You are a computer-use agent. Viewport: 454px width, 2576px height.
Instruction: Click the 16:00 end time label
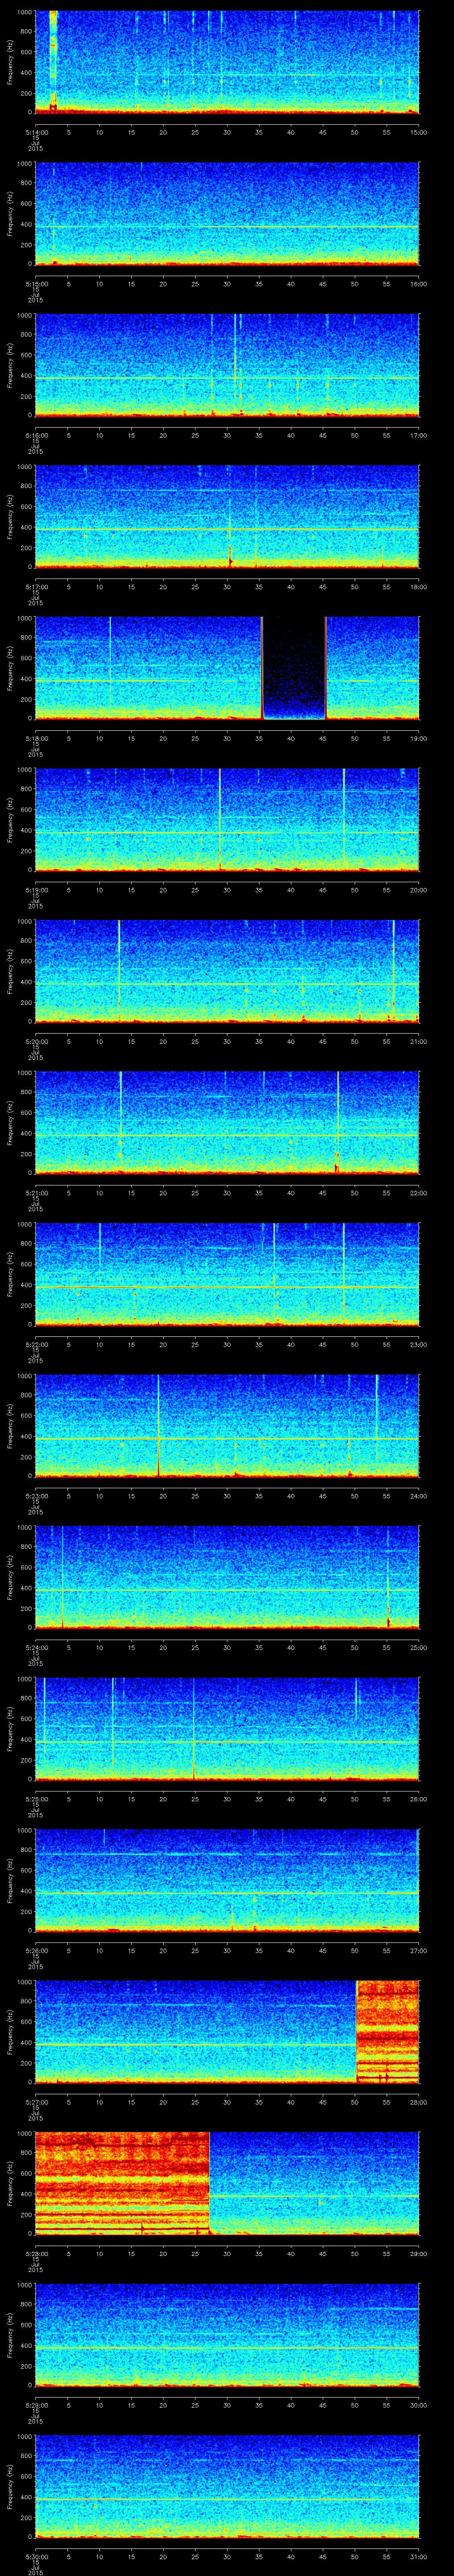[x=418, y=284]
